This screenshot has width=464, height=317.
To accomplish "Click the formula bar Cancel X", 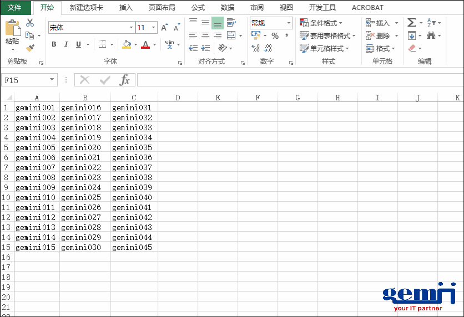I will point(84,80).
